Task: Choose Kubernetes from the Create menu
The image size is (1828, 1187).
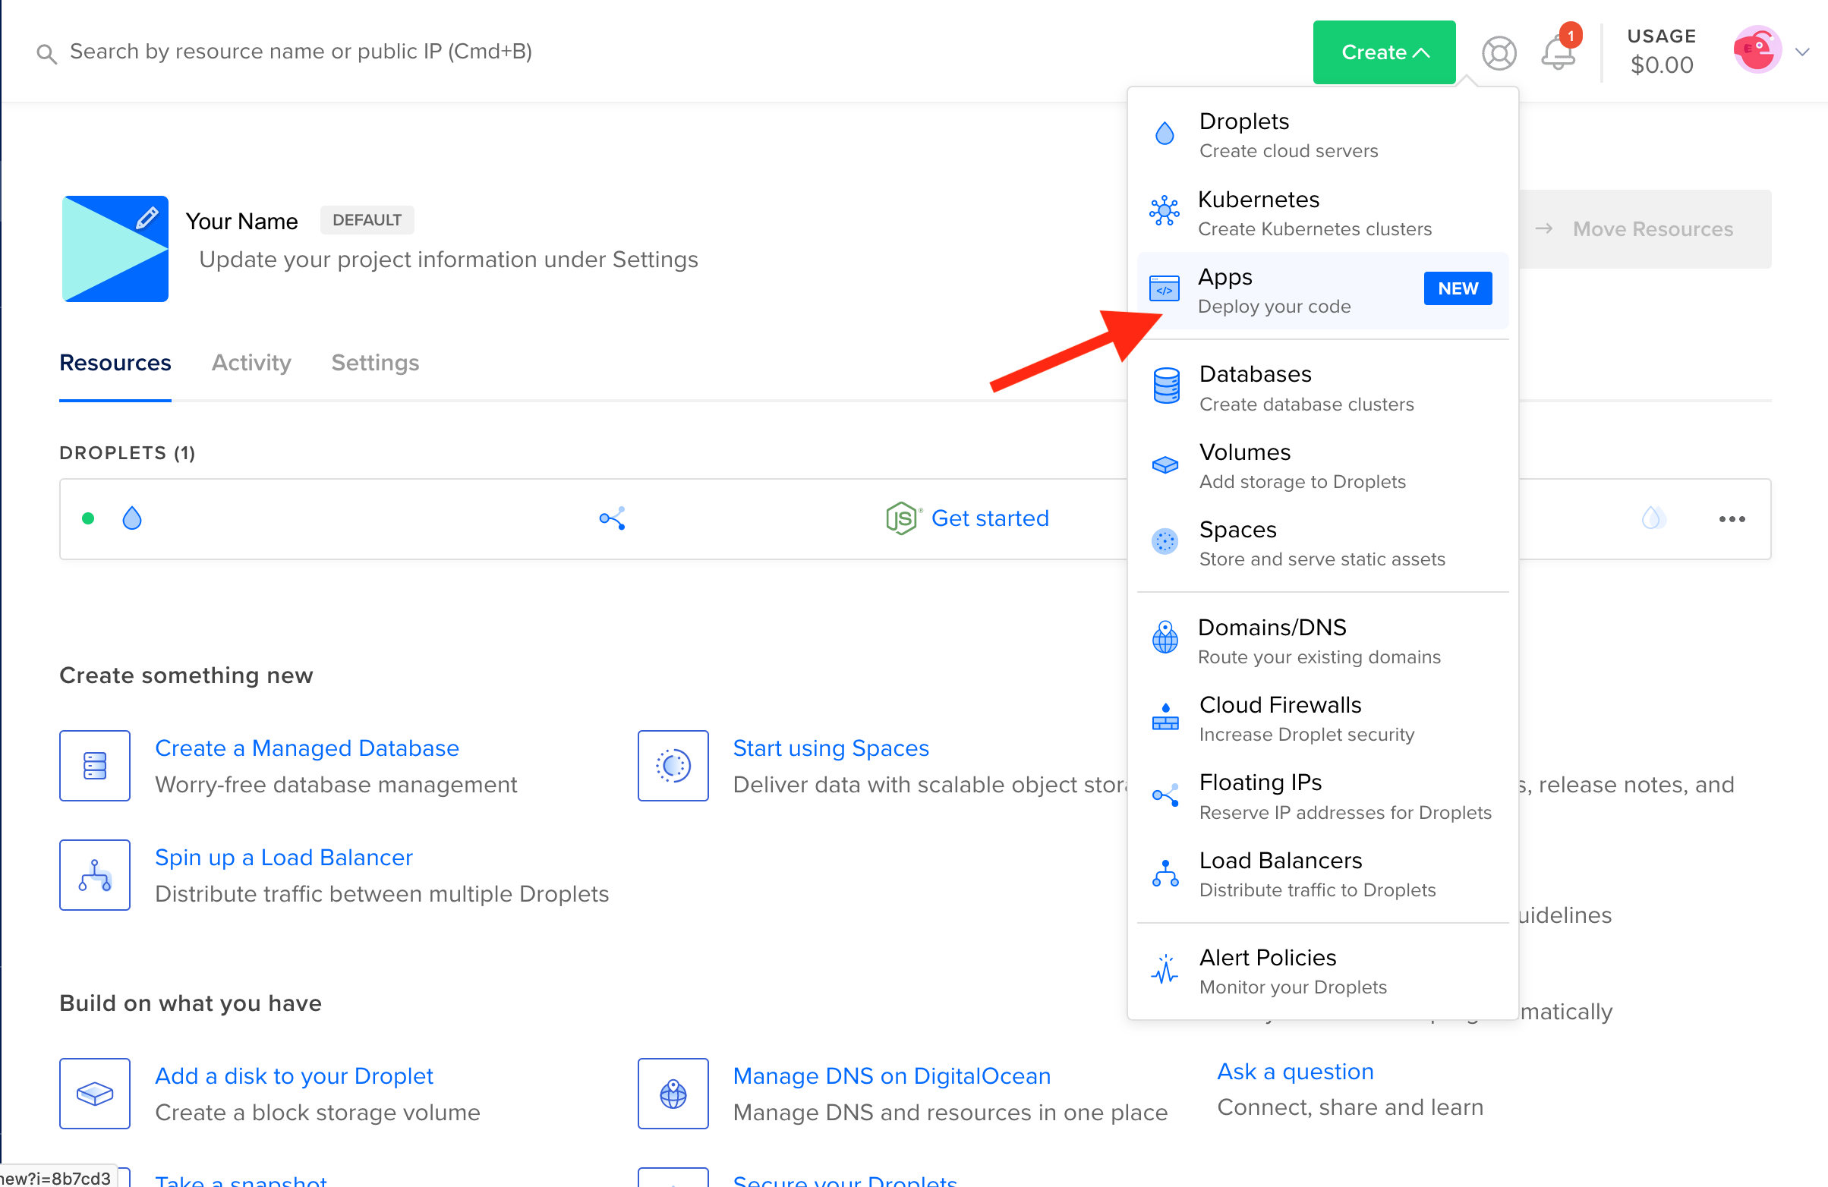Action: click(1322, 213)
